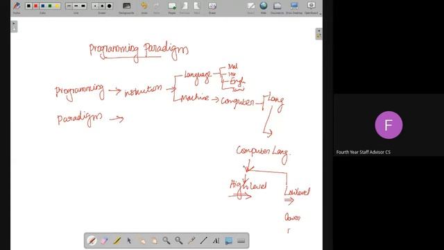This screenshot has height=250, width=444.
Task: Choose the small eraser size
Action: tap(95, 6)
